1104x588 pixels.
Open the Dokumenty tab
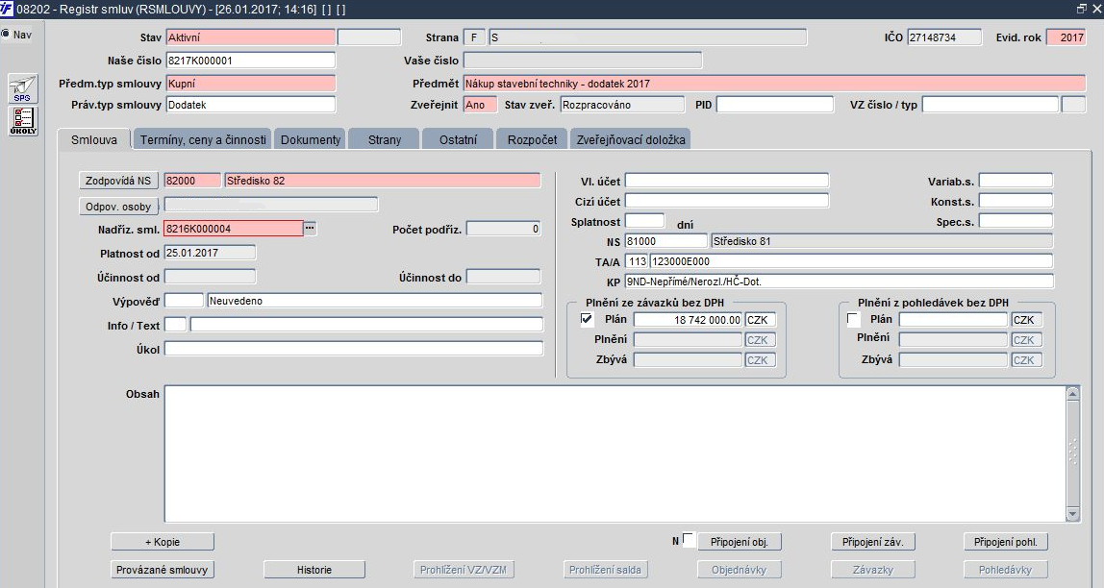[x=310, y=139]
